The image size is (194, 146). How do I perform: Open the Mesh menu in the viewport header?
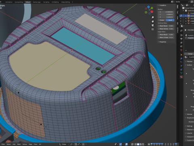(19, 144)
